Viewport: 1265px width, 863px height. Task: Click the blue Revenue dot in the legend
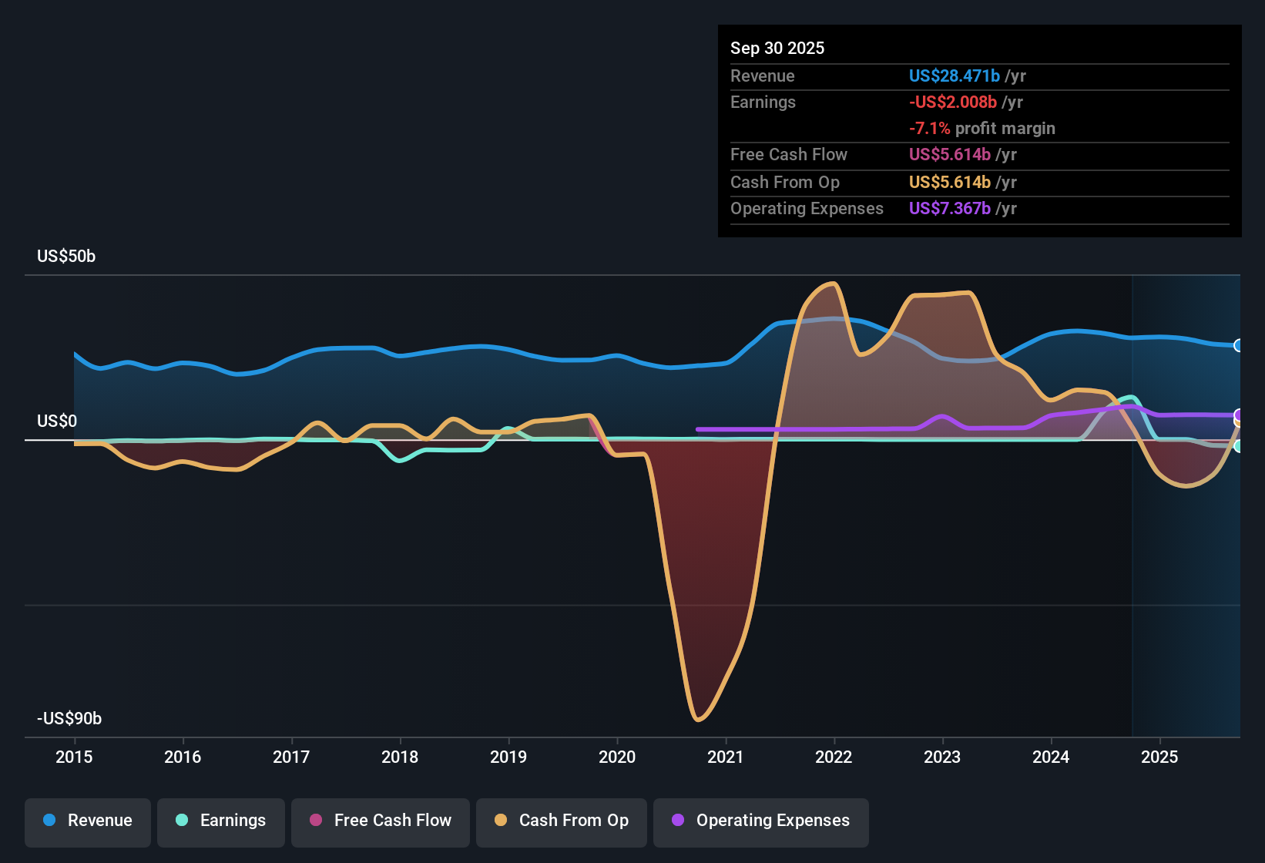[49, 821]
